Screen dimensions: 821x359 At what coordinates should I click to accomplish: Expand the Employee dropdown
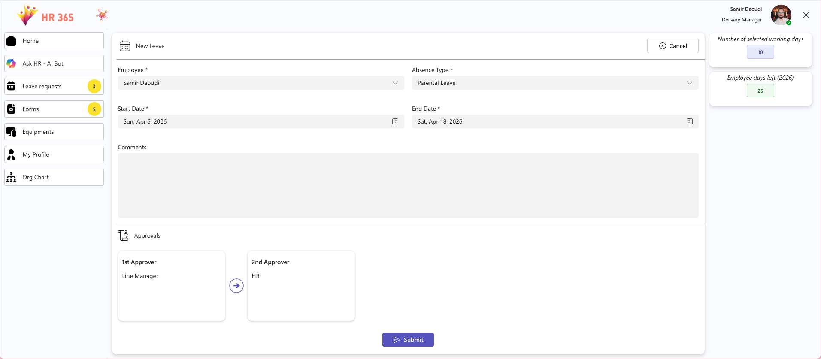tap(395, 83)
